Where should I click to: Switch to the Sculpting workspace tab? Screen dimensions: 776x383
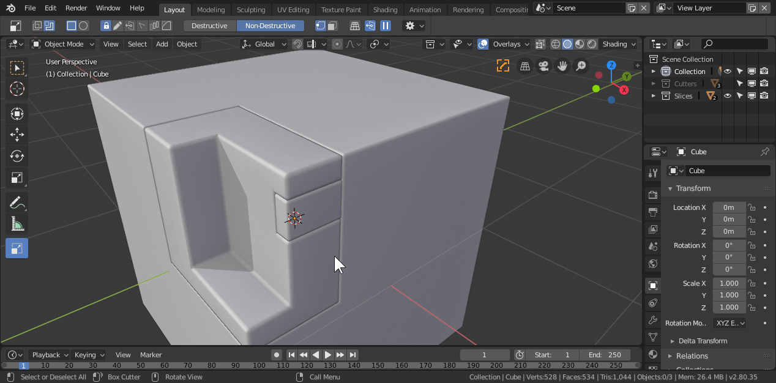[251, 9]
